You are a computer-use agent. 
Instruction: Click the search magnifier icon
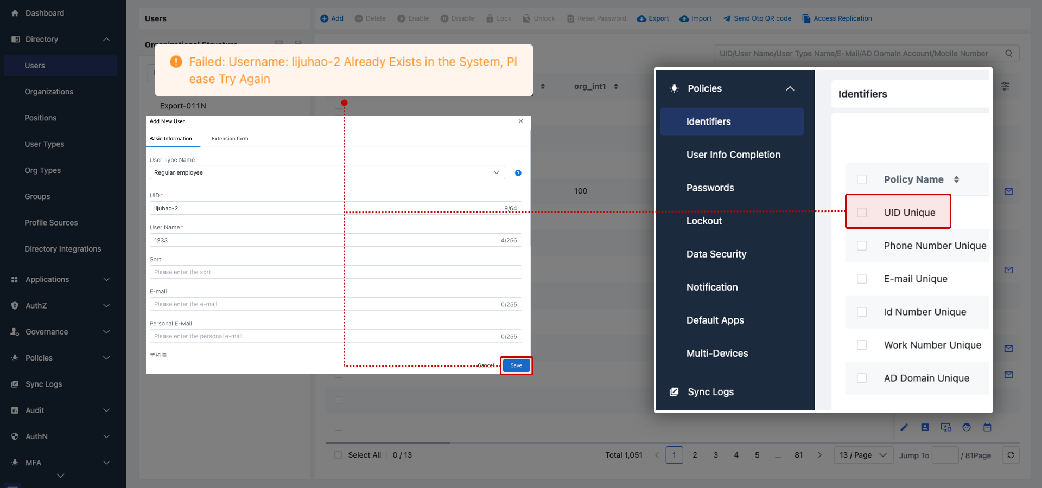[1008, 53]
